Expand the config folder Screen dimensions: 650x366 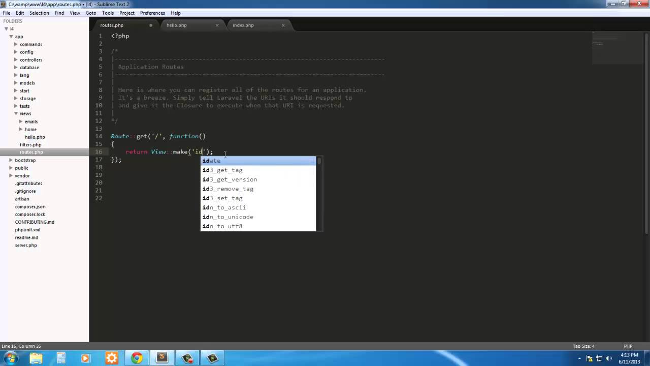pos(16,52)
